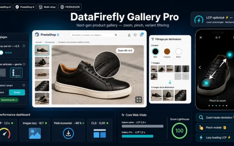Click the Poids économisé download icon
Image resolution: width=234 pixels, height=146 pixels.
(68, 133)
